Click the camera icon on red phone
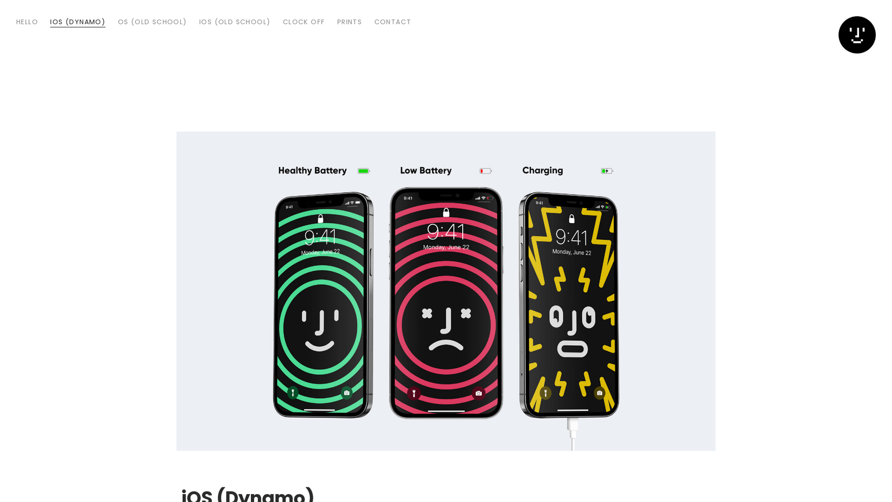This screenshot has width=892, height=502. (x=478, y=394)
